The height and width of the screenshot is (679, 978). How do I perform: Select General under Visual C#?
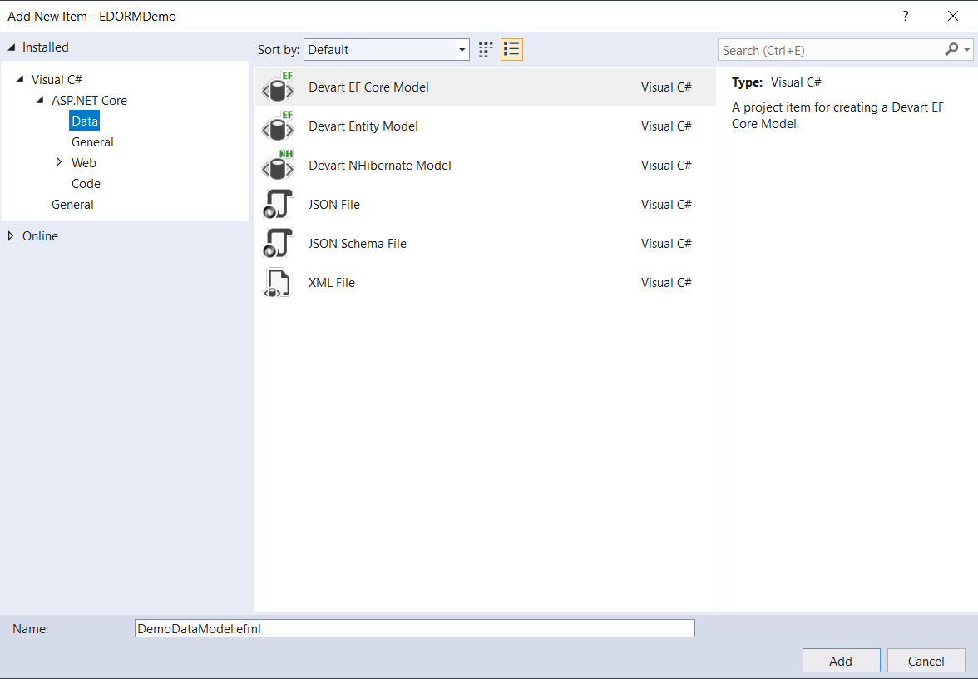point(72,205)
